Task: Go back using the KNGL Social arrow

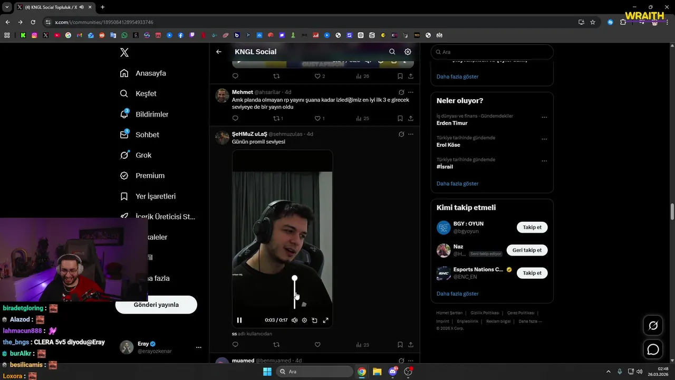Action: pyautogui.click(x=219, y=52)
